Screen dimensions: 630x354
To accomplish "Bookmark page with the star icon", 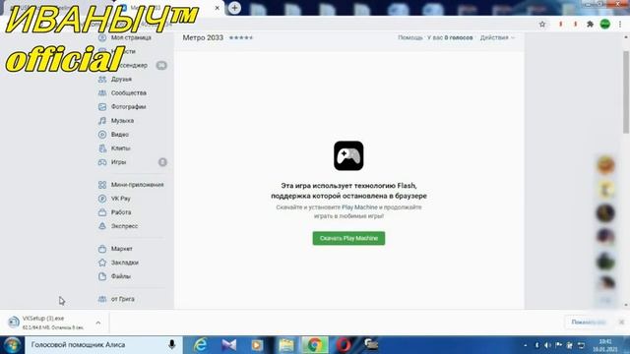I will pos(542,24).
